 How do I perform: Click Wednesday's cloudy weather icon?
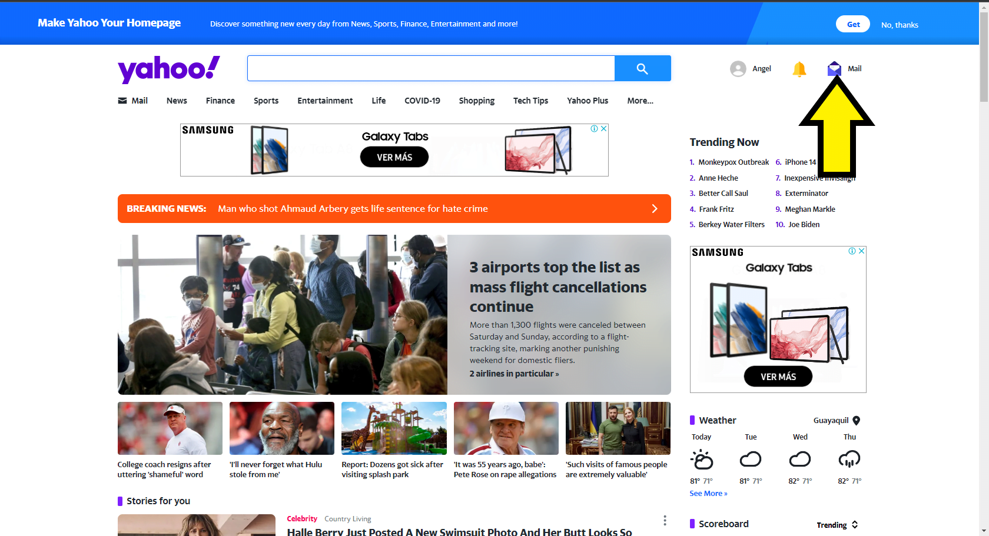(x=800, y=459)
